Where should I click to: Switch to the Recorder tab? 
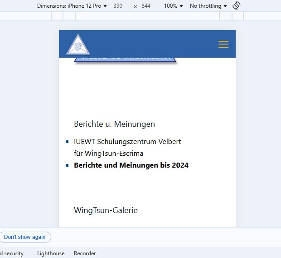coord(85,253)
